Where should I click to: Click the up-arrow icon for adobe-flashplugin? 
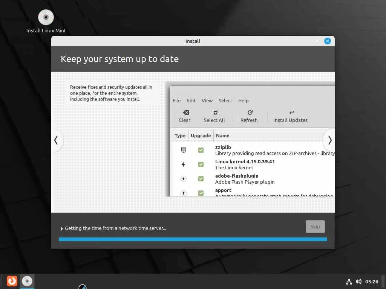[184, 179]
